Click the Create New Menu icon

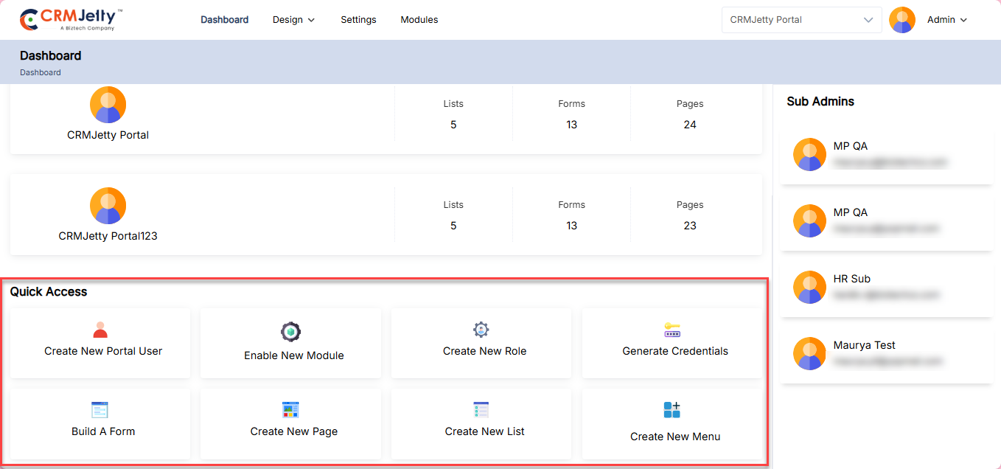pyautogui.click(x=672, y=410)
